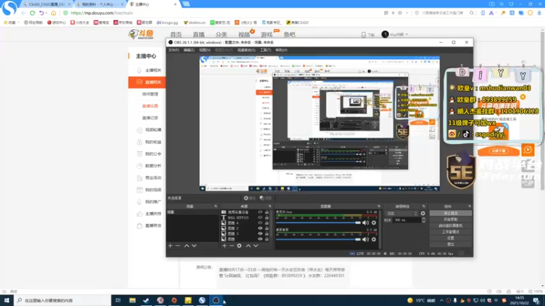The image size is (545, 306).
Task: Mute the microphone/Aux speaker icon
Action: click(x=366, y=223)
